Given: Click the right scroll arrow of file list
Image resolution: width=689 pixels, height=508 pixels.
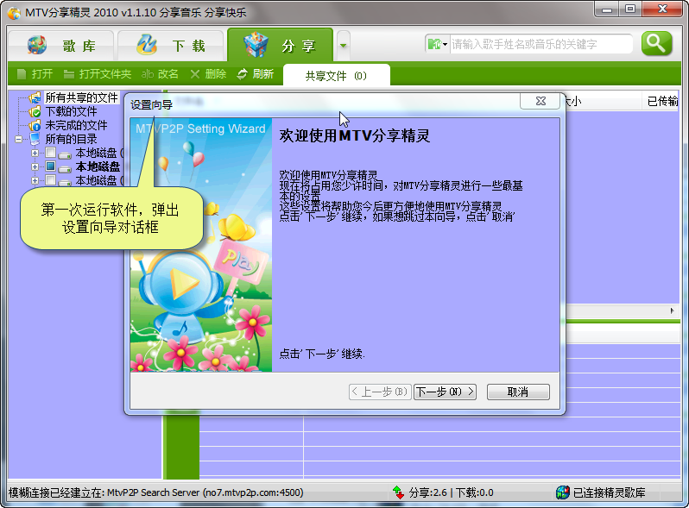Looking at the screenshot, I should point(672,310).
